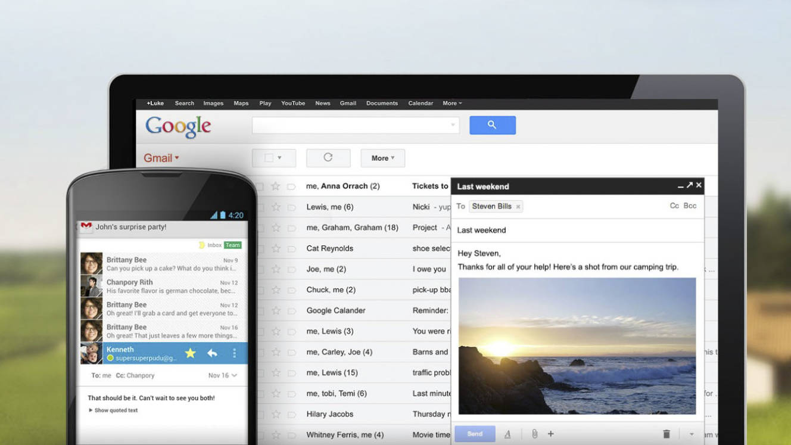Star the me, Graham, Graham (18) conversation

coord(275,228)
